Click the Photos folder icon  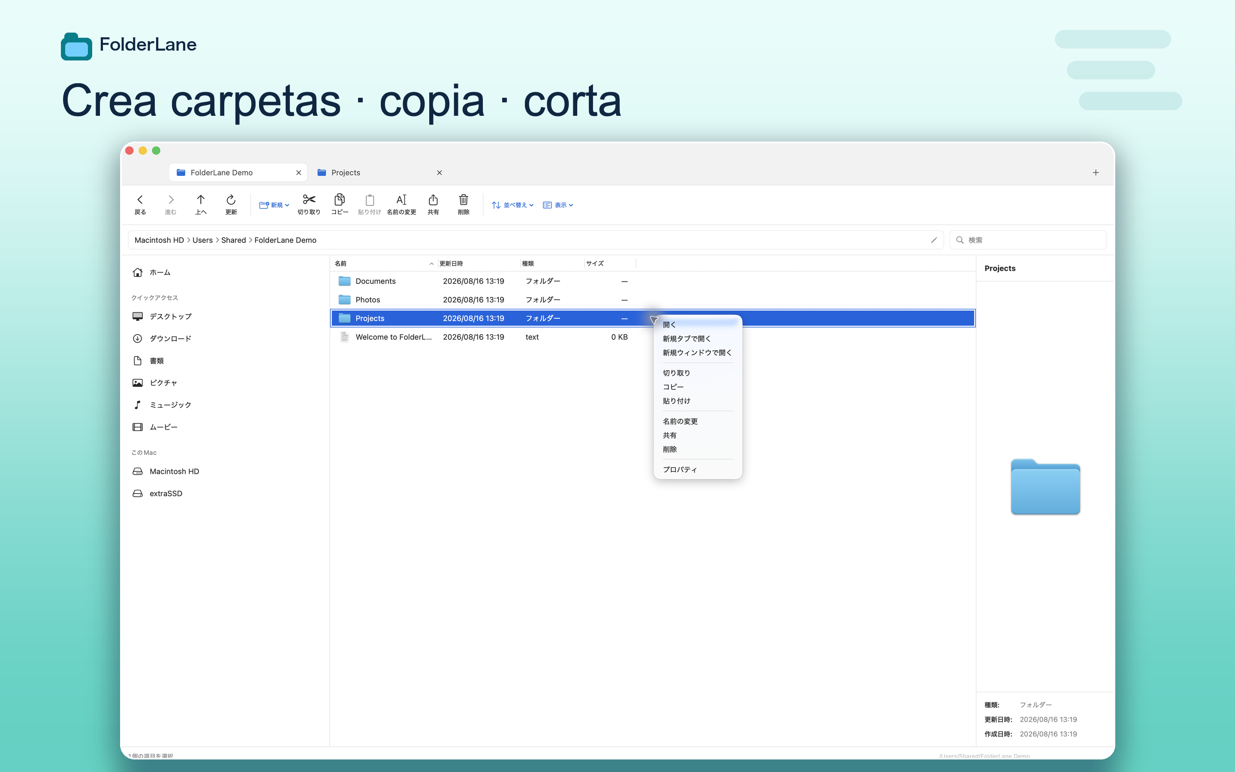point(345,300)
